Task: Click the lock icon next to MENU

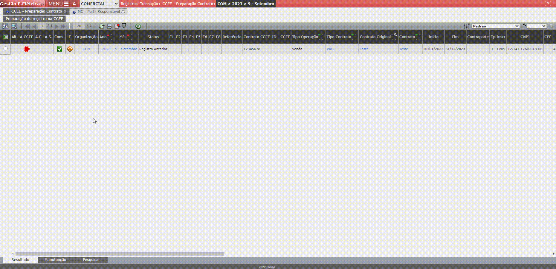Action: pos(74,4)
